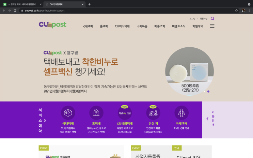Switch to the Naver search tab

click(x=22, y=4)
